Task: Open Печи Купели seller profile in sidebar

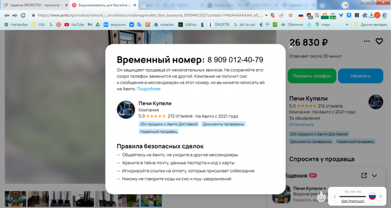Action: click(308, 99)
